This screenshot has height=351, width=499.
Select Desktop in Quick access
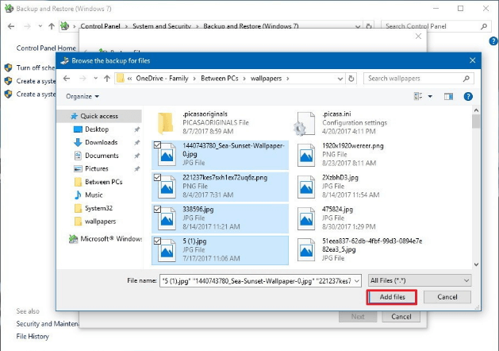click(x=97, y=129)
